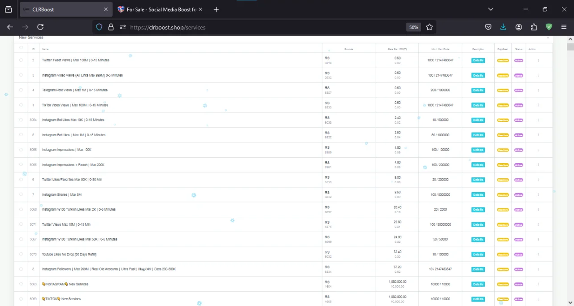574x306 pixels.
Task: Toggle the select-all checkbox in table header
Action: [21, 47]
